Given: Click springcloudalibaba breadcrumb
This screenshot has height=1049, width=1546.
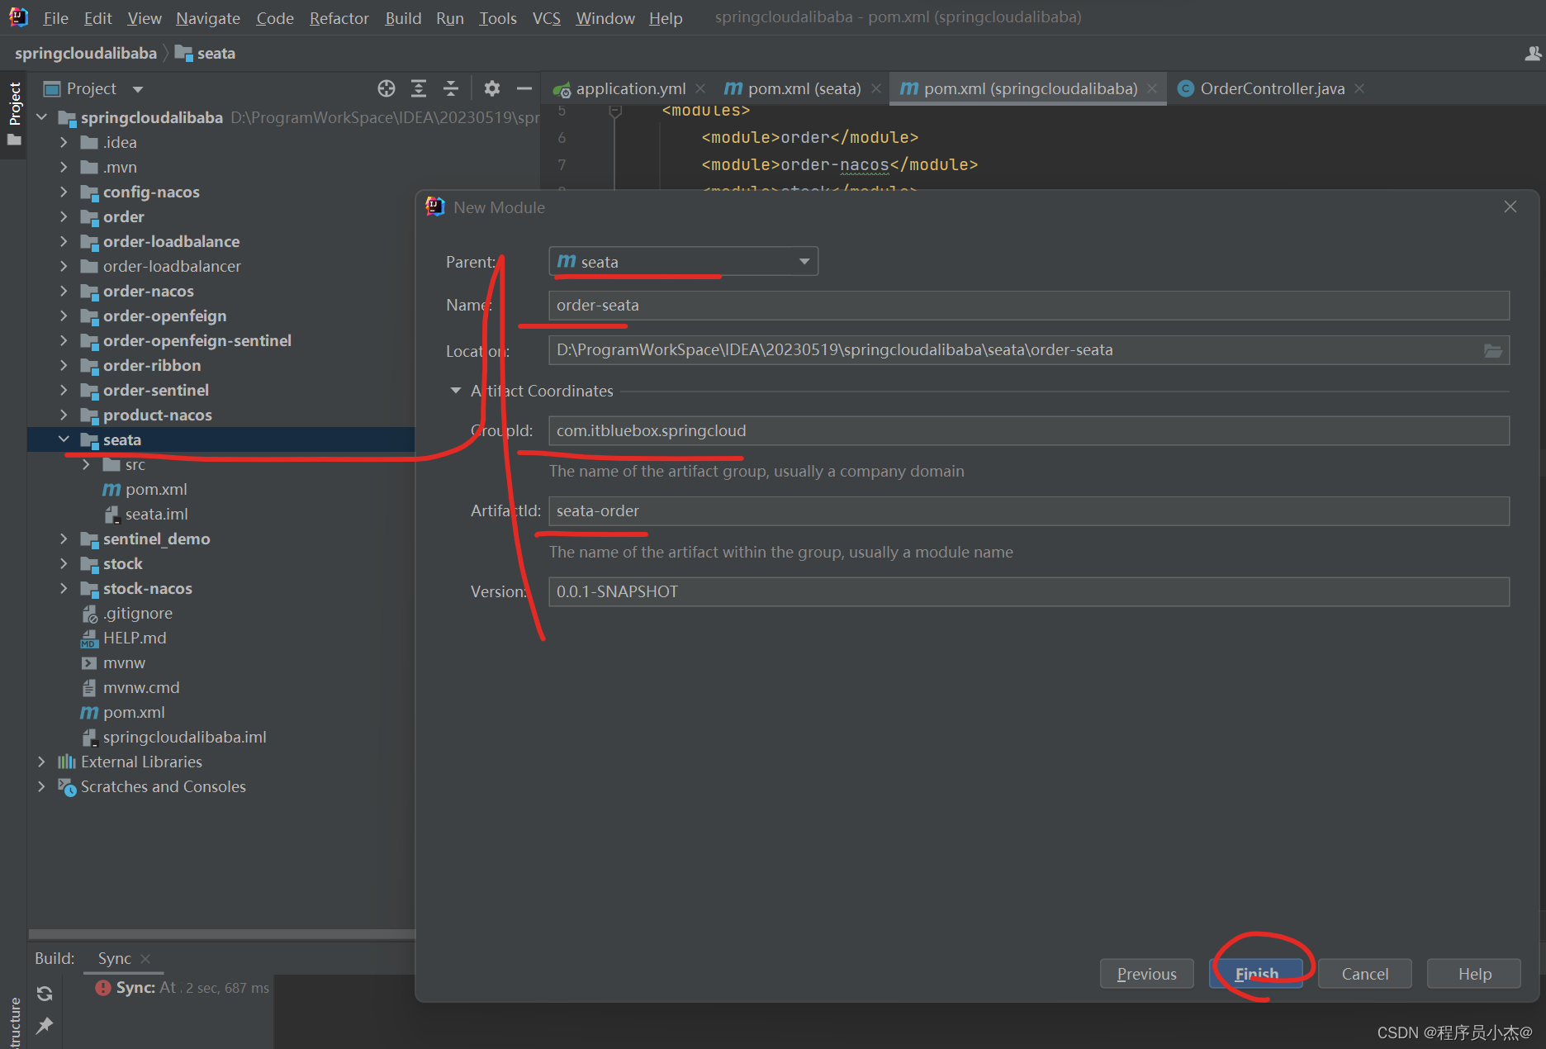Looking at the screenshot, I should pos(86,54).
